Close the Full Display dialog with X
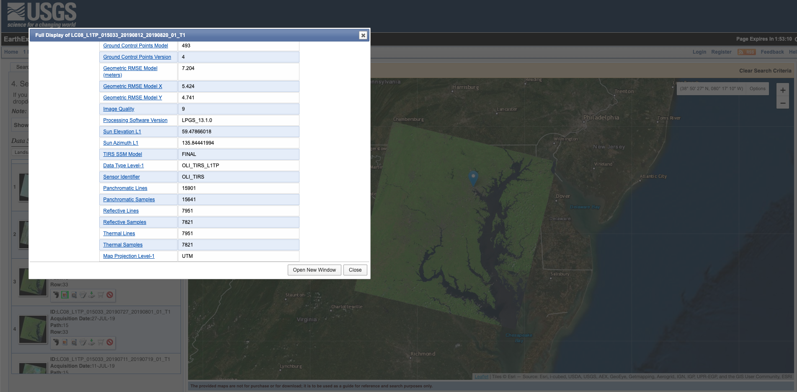797x392 pixels. pyautogui.click(x=363, y=35)
